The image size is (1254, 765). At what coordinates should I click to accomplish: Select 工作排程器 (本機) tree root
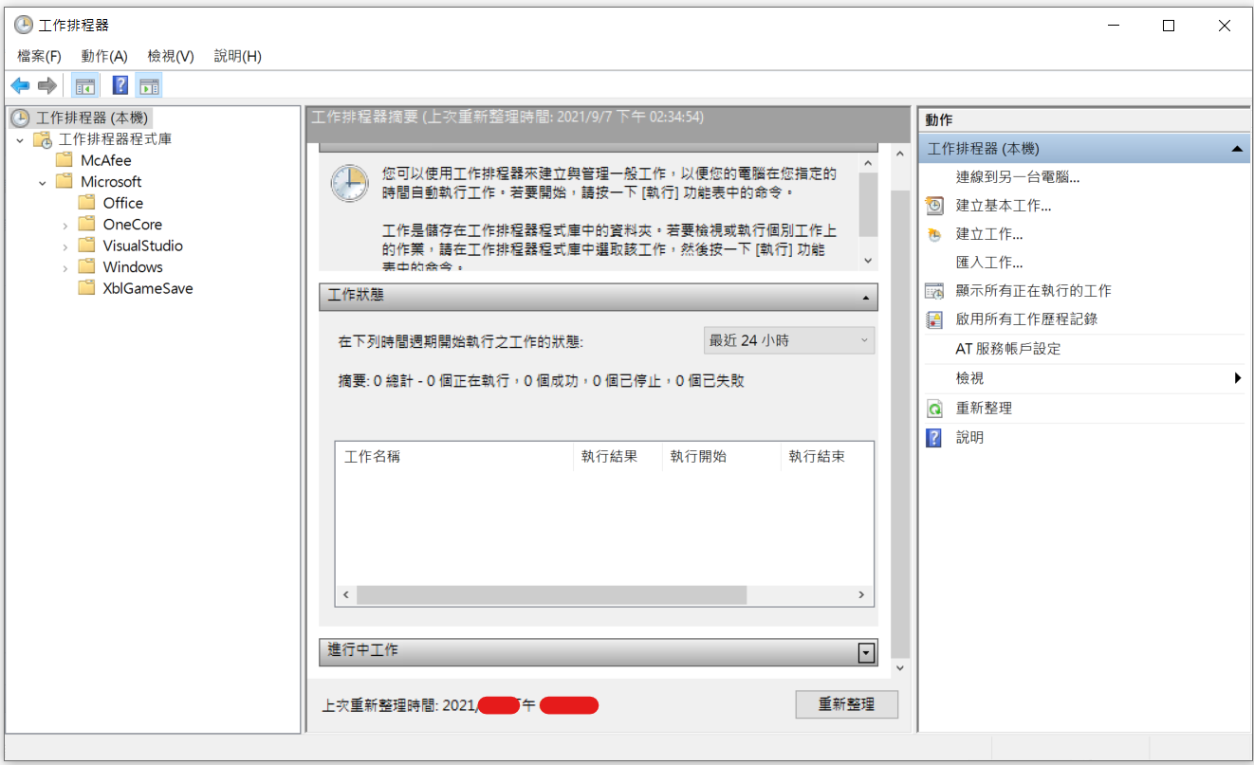click(x=92, y=118)
